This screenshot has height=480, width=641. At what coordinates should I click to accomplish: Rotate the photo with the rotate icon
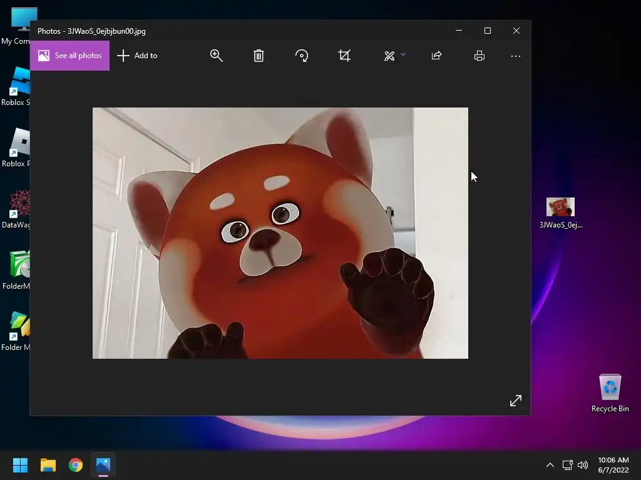point(302,56)
